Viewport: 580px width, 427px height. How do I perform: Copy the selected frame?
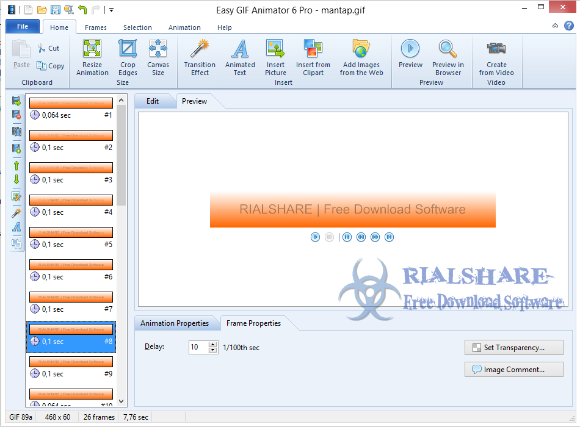tap(51, 66)
